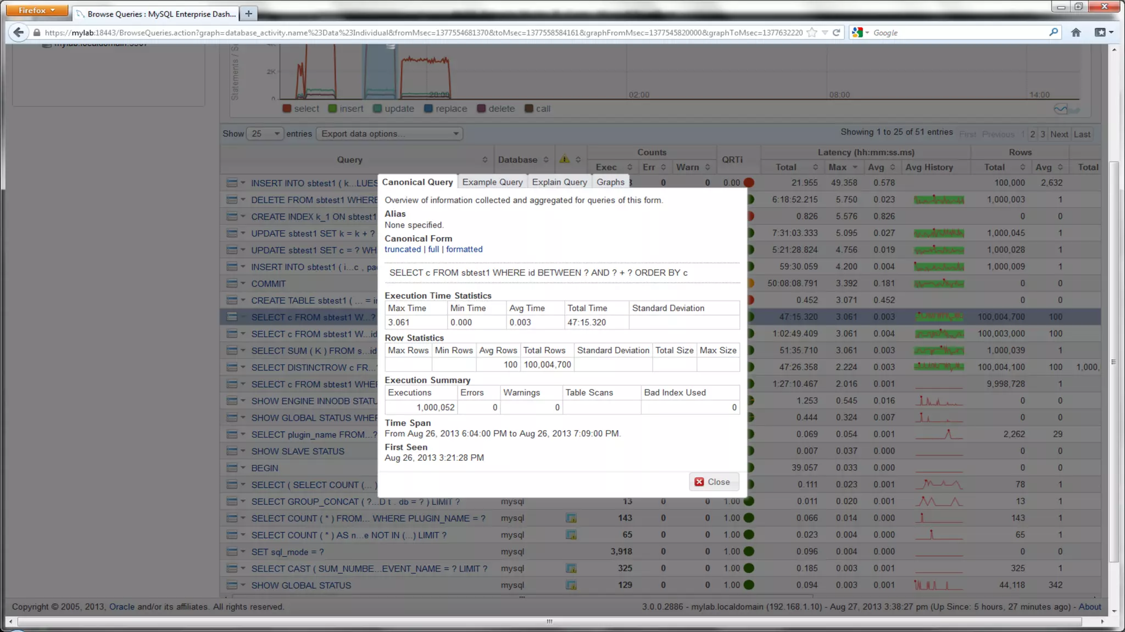Select the Browse Queries browser tab
The image size is (1125, 632).
[x=156, y=14]
